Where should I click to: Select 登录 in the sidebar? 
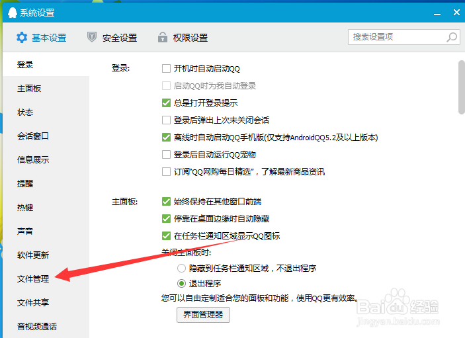(46, 64)
